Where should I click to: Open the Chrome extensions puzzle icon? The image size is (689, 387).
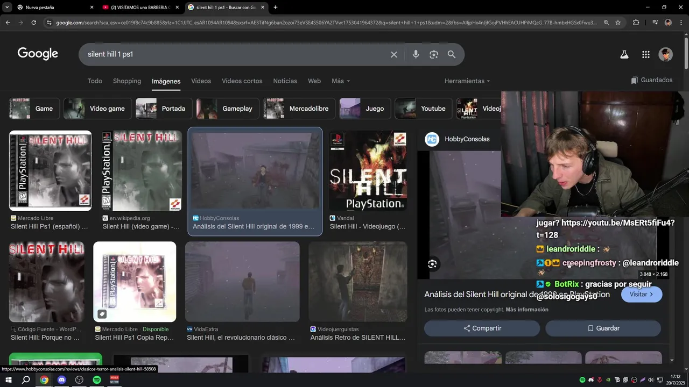click(x=636, y=23)
